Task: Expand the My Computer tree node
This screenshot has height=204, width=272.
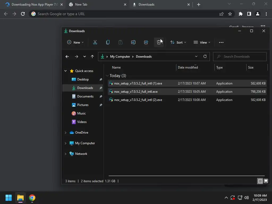Action: pyautogui.click(x=65, y=143)
